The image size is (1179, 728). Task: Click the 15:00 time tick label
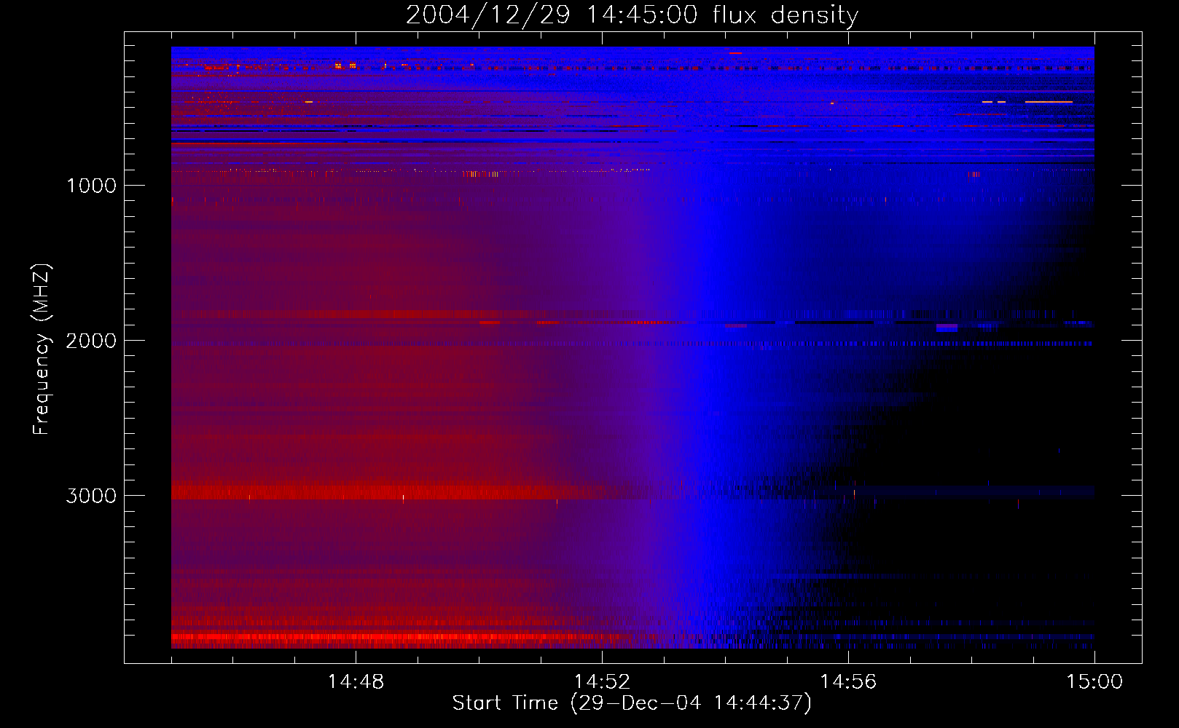[x=1094, y=682]
